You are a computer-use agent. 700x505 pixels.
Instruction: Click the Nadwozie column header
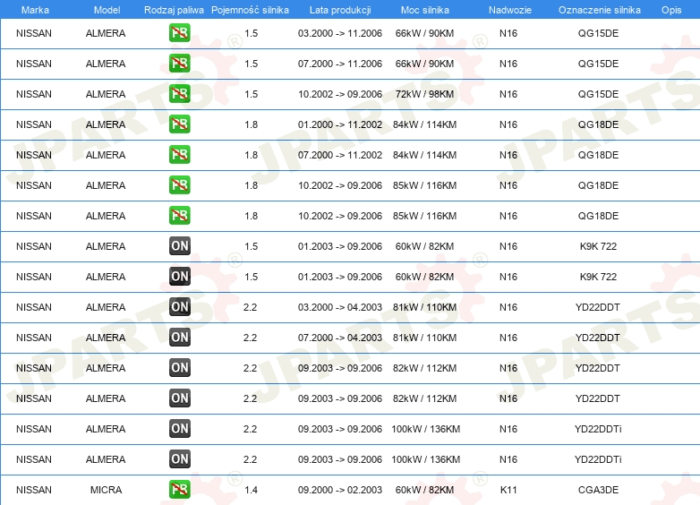(510, 10)
